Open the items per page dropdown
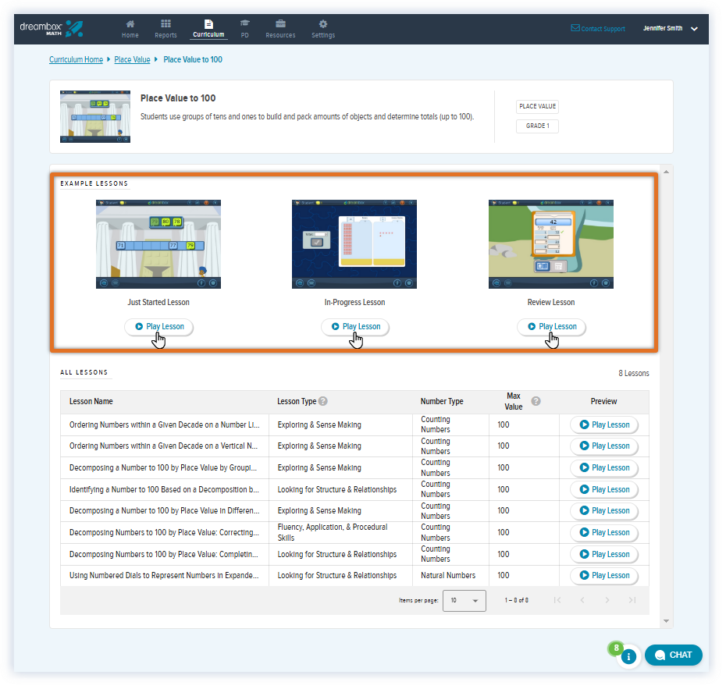 pos(464,601)
